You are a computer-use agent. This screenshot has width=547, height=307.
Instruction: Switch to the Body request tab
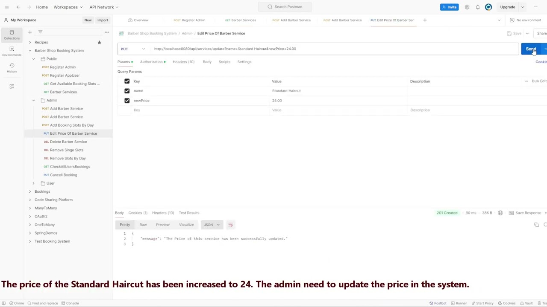[x=207, y=62]
